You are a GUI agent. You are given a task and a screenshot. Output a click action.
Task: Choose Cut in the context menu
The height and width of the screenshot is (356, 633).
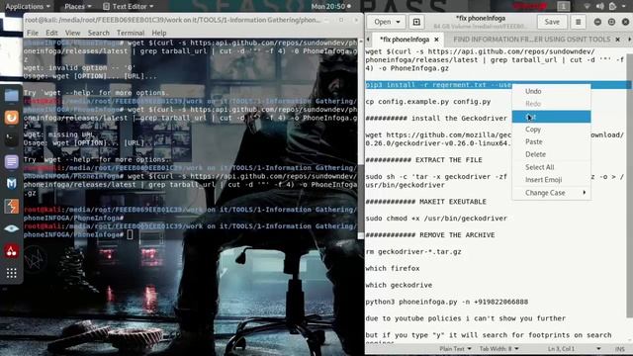click(x=552, y=117)
